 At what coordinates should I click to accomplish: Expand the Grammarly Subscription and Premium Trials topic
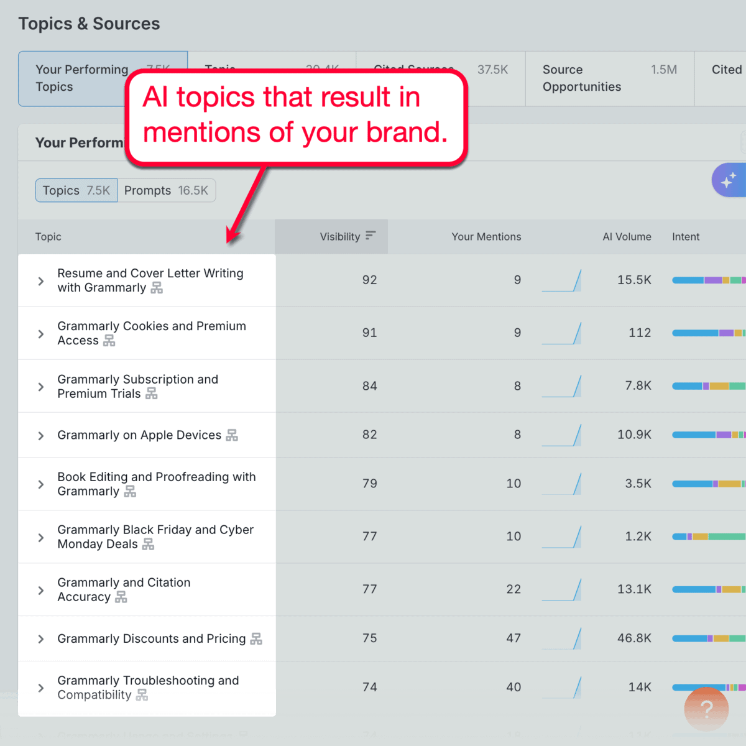pos(40,385)
